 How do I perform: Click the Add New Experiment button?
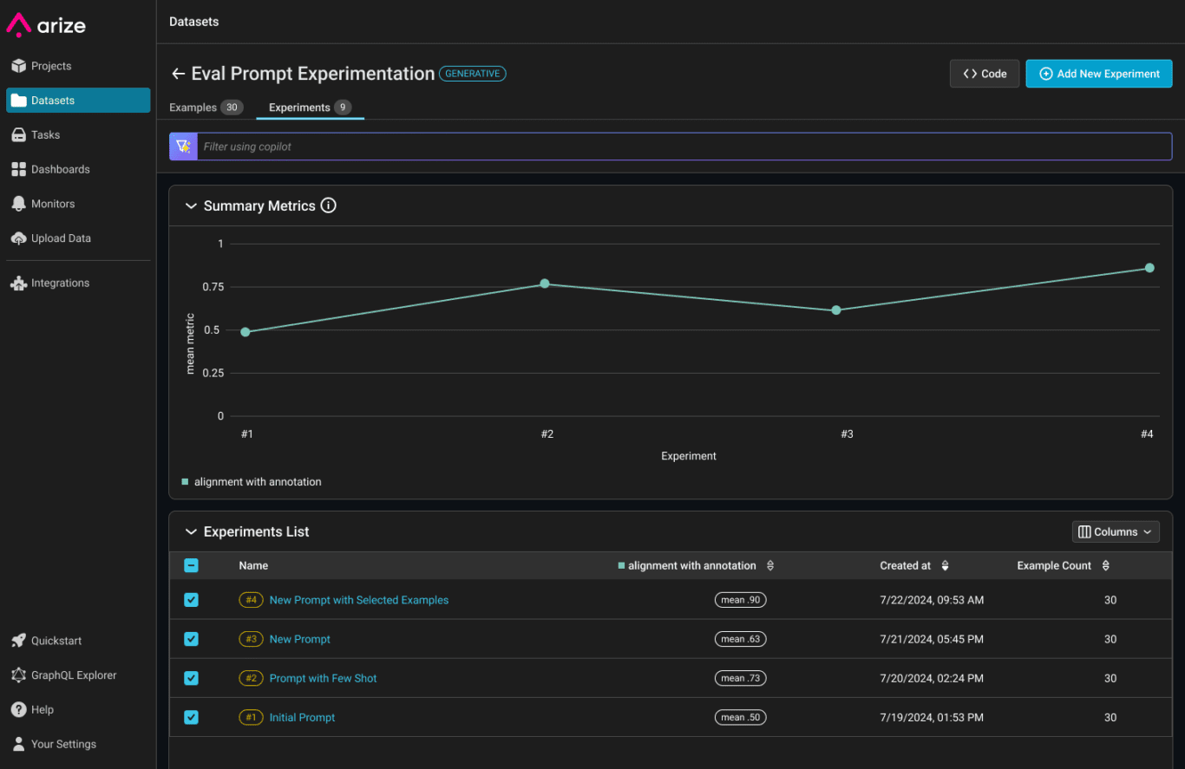point(1098,74)
